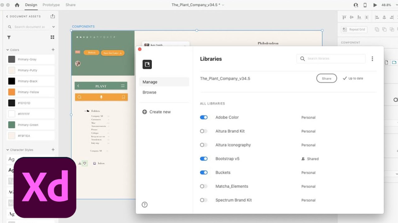This screenshot has width=398, height=223.
Task: Open the zoom percentage dropdown
Action: click(396, 5)
